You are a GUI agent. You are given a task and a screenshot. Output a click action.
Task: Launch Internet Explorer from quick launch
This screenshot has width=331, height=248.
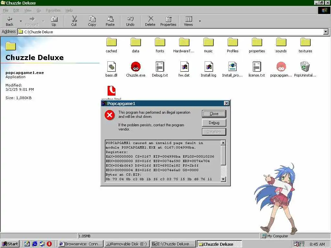pyautogui.click(x=34, y=244)
